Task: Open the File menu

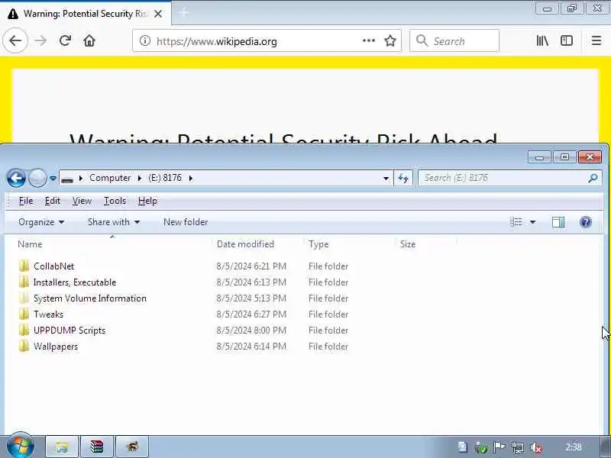Action: coord(26,201)
